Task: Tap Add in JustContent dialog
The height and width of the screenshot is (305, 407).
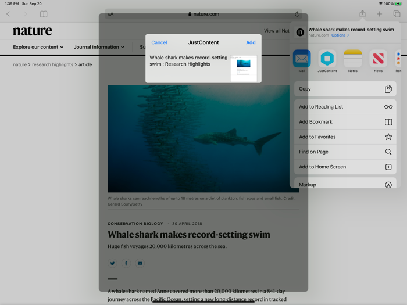Action: pyautogui.click(x=251, y=42)
